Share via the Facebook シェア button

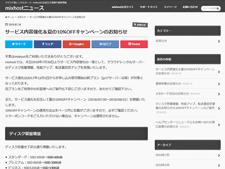point(48,44)
